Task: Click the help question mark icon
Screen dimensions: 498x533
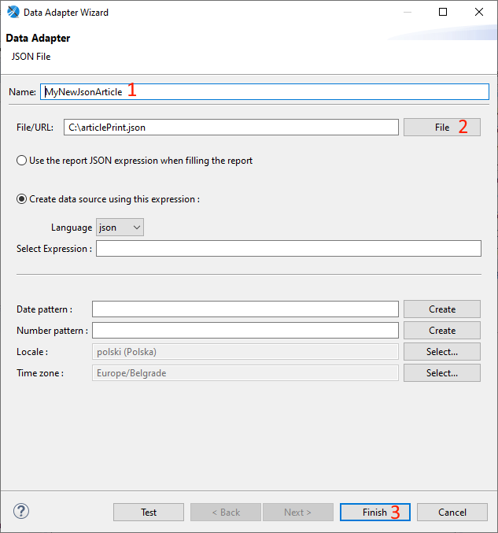Action: pyautogui.click(x=21, y=511)
